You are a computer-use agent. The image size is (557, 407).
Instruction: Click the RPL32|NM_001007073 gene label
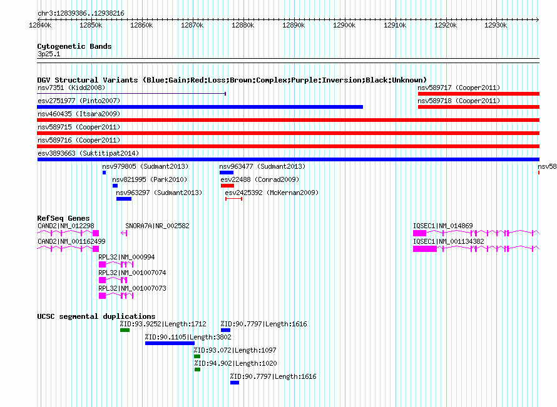click(x=132, y=288)
